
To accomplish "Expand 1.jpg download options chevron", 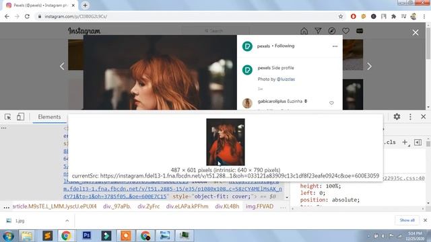I will 67,220.
